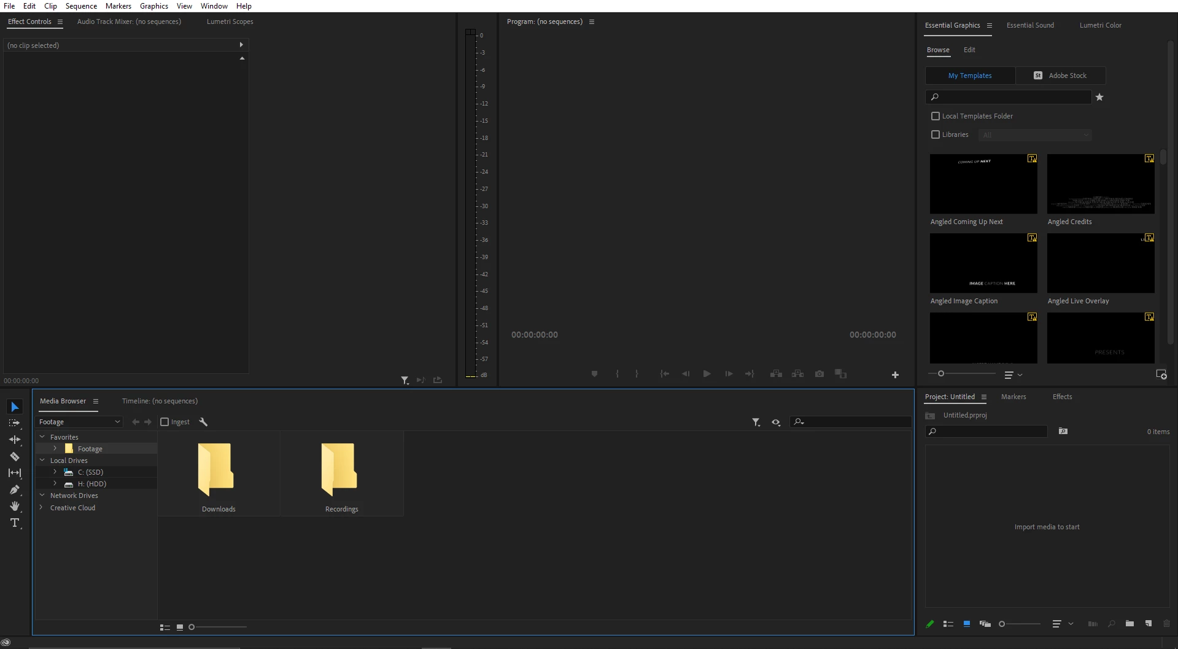Collapse the Local Drives tree section
Viewport: 1178px width, 649px height.
(x=42, y=460)
